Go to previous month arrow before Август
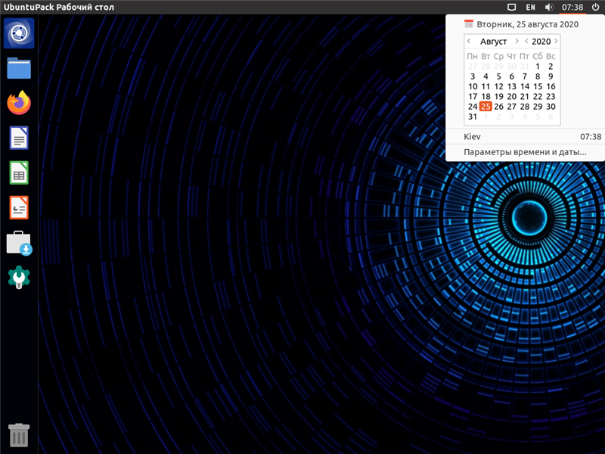Viewport: 605px width, 454px height. click(x=469, y=41)
